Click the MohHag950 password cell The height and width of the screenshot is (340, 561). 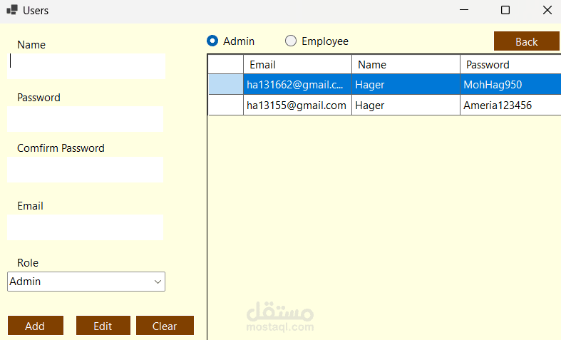coord(510,84)
